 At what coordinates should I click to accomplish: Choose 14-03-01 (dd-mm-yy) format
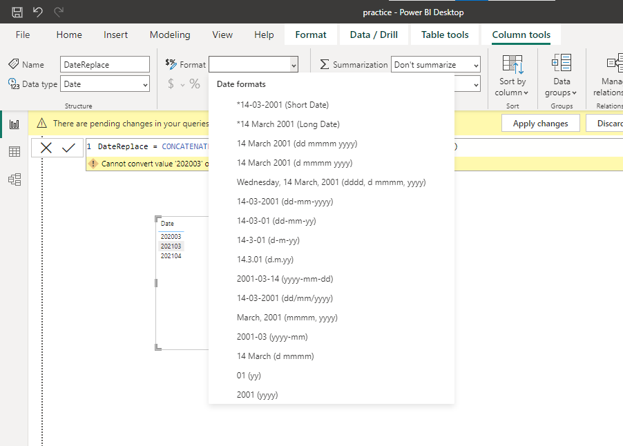(332, 221)
